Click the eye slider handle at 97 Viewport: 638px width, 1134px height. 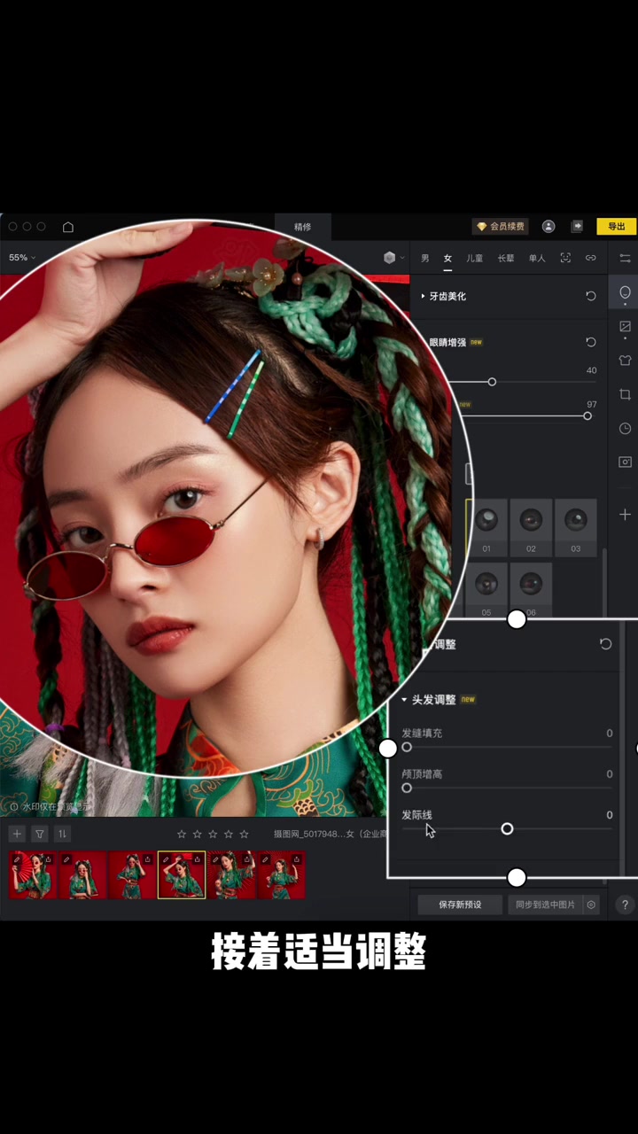click(587, 416)
